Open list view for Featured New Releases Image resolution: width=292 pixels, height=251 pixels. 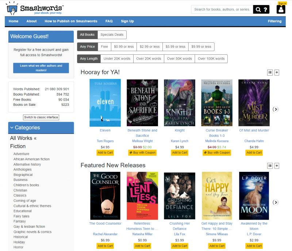coord(270,166)
